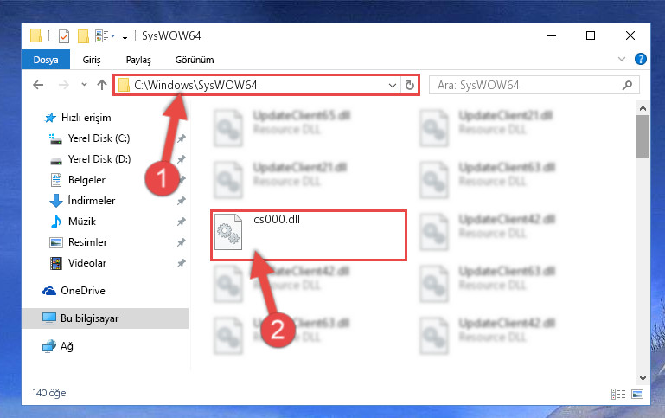
Task: Toggle the pin next to Videolar
Action: [182, 263]
